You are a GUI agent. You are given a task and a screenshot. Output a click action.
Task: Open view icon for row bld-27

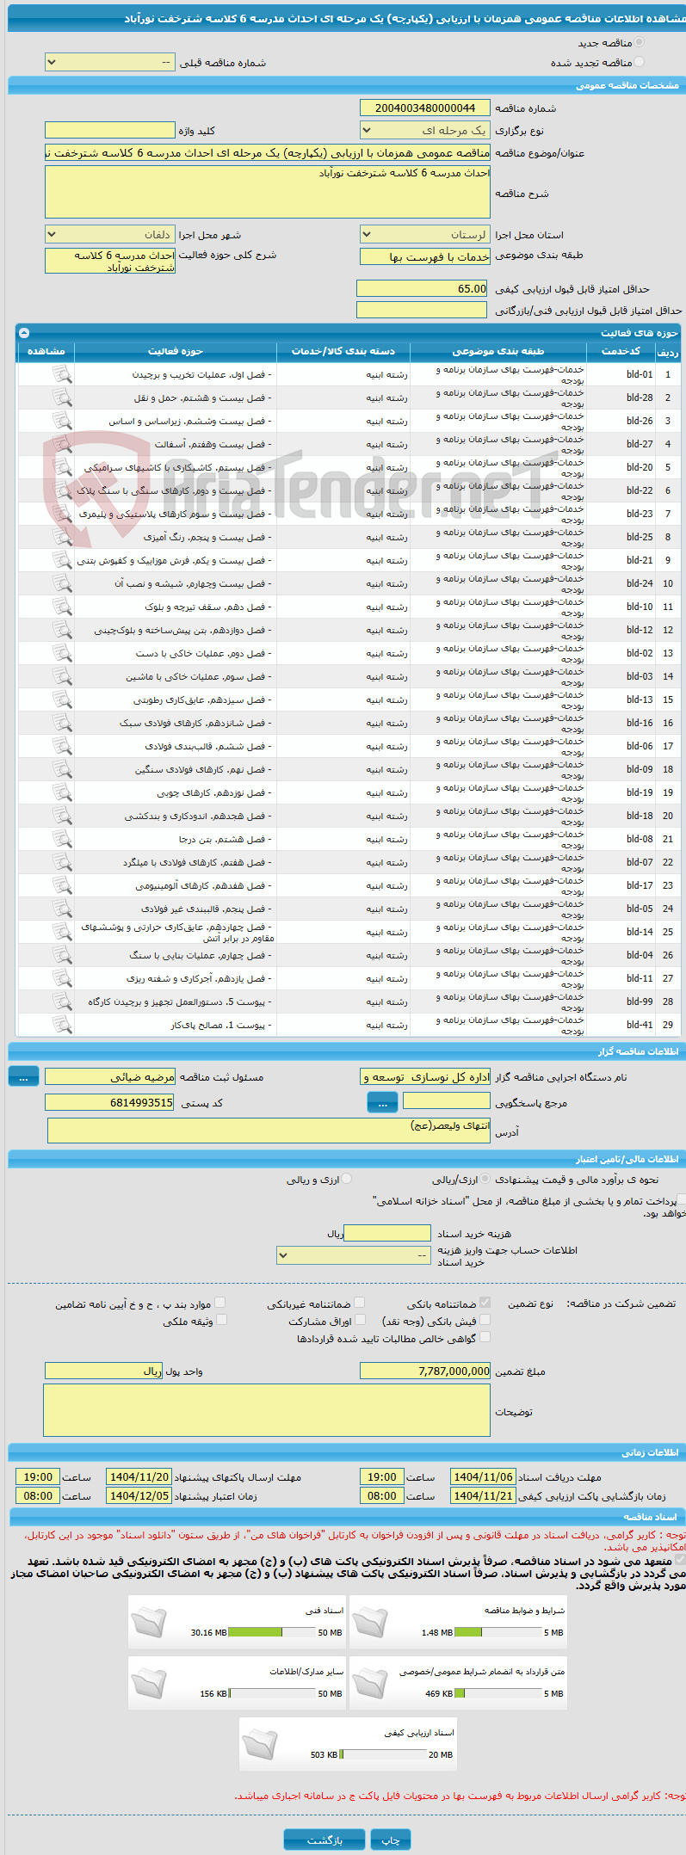[61, 444]
